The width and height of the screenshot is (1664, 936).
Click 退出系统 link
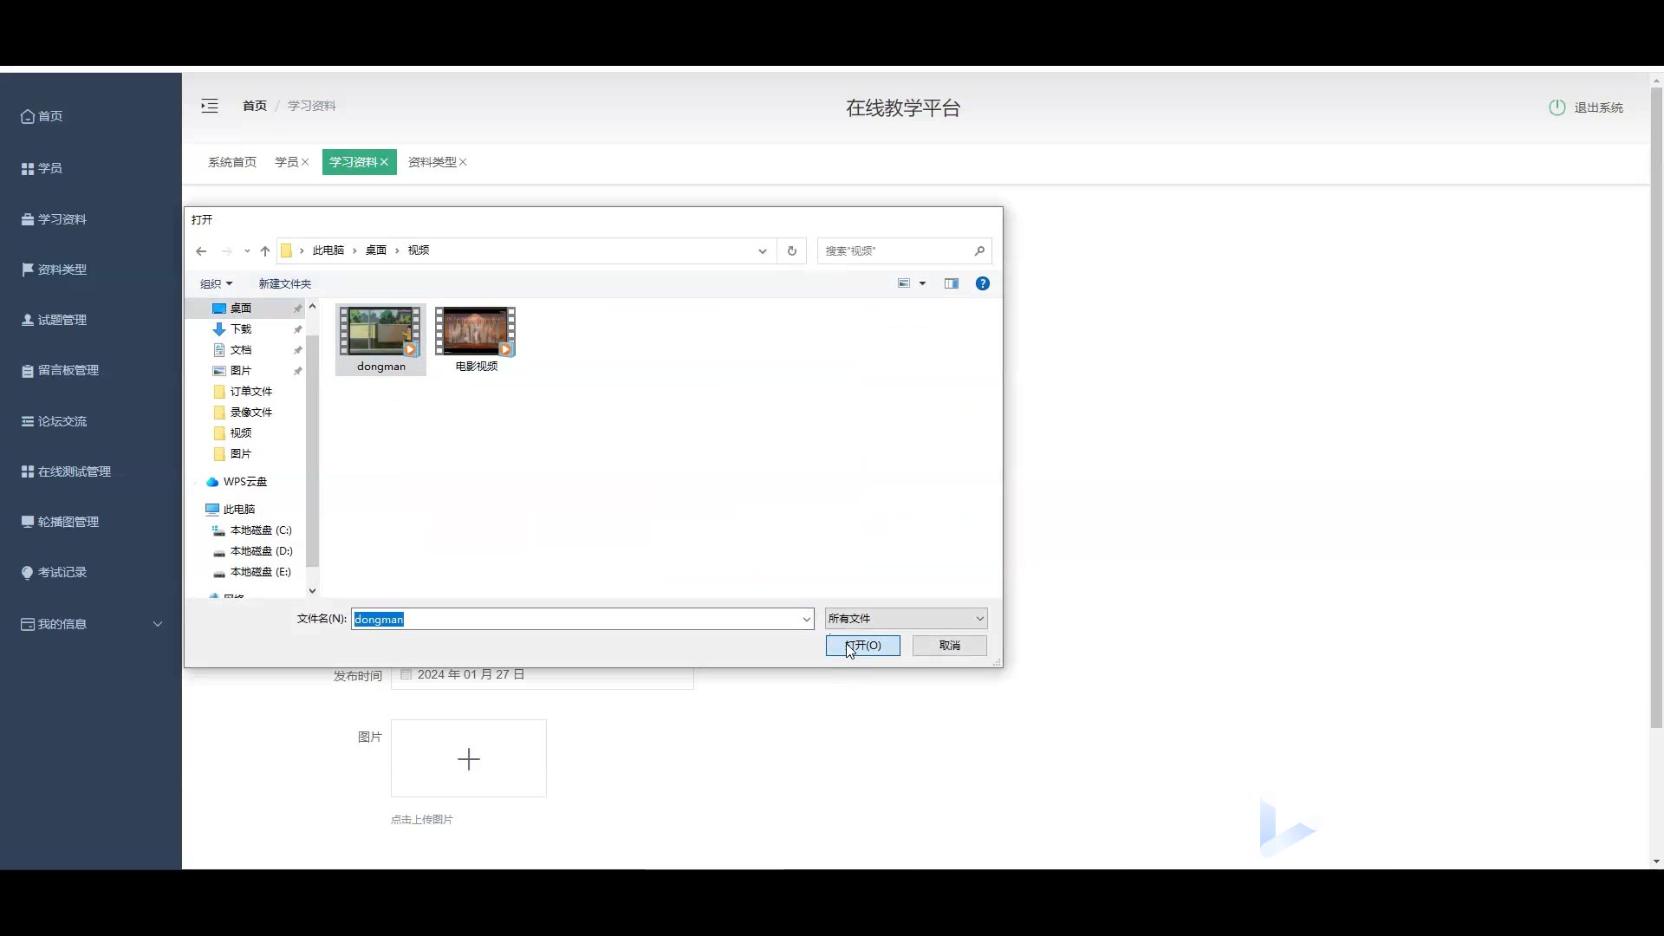(x=1599, y=107)
